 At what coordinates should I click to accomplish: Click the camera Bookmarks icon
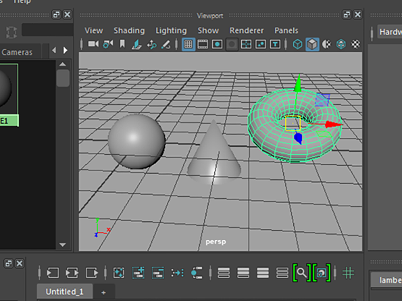click(x=122, y=44)
